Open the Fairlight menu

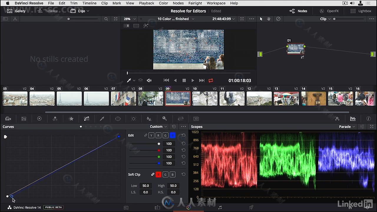195,3
